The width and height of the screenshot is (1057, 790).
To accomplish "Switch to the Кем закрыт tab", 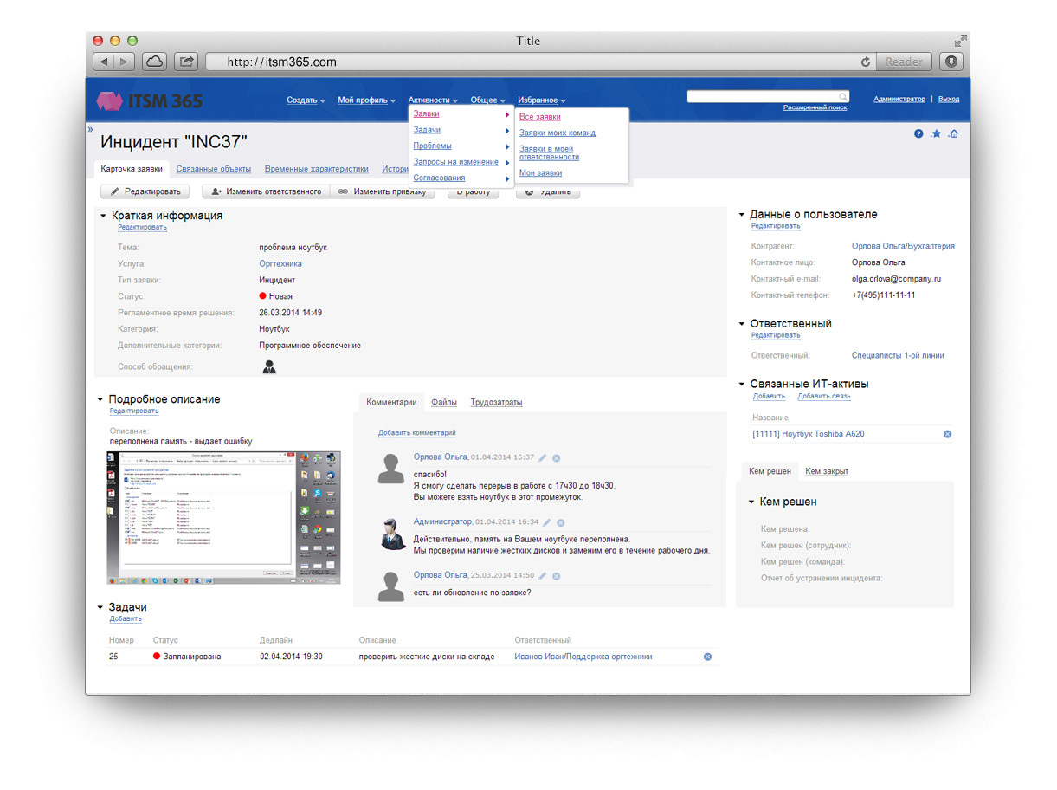I will pyautogui.click(x=827, y=471).
